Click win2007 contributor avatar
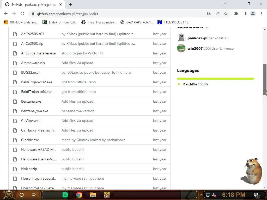This screenshot has height=200, width=267. pyautogui.click(x=181, y=48)
